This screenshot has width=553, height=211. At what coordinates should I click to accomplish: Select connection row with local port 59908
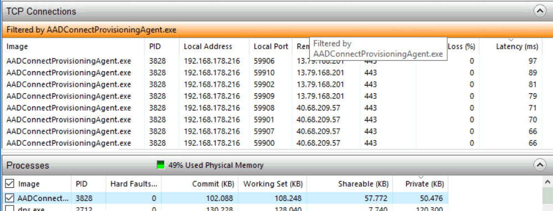tap(272, 108)
